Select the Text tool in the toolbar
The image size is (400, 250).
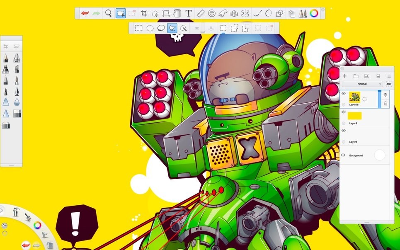pos(188,13)
